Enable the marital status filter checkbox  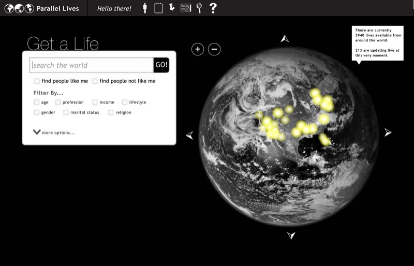click(x=66, y=112)
